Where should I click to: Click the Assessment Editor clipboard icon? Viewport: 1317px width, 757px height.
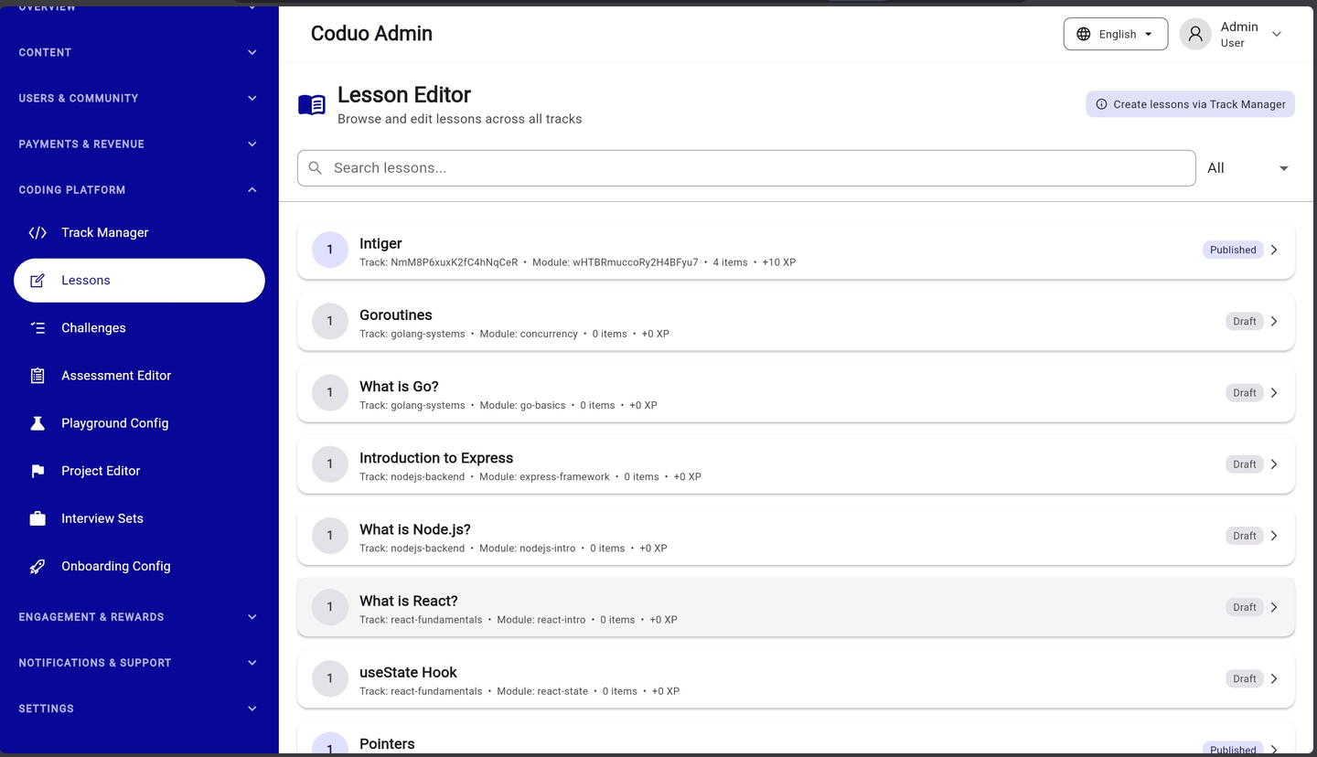click(x=37, y=376)
